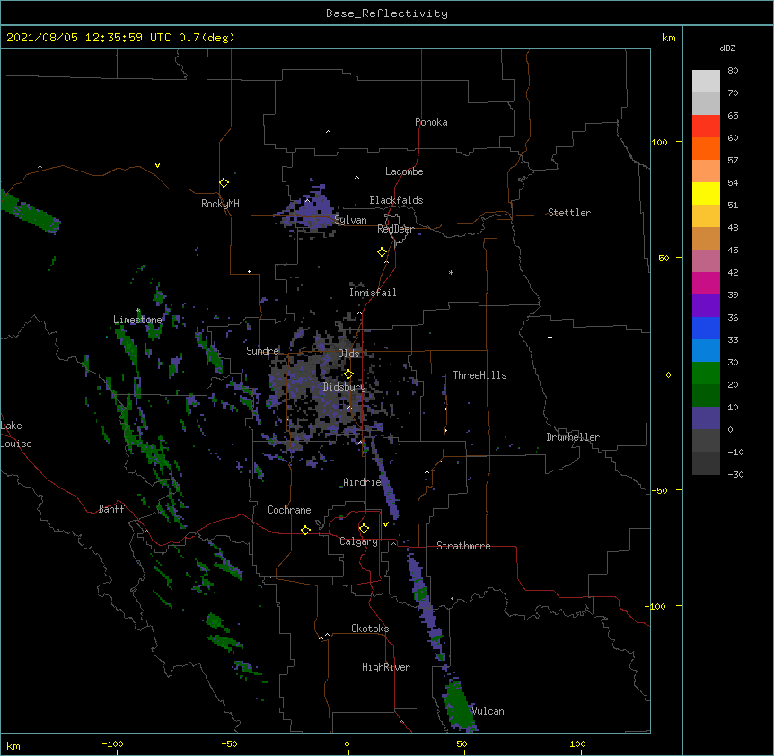
Task: Click the -100 tick on bottom axis
Action: coord(112,744)
